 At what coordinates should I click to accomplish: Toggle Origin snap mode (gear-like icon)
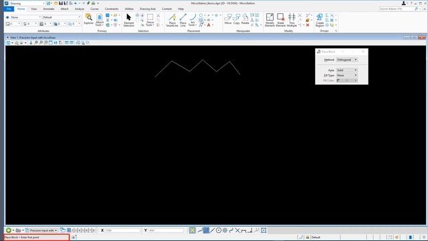click(x=225, y=230)
